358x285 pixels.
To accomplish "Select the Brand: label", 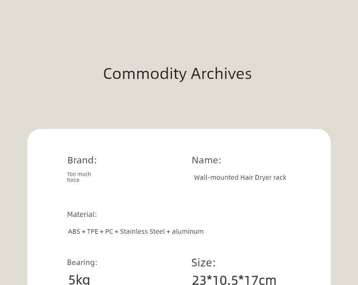I will (x=82, y=160).
